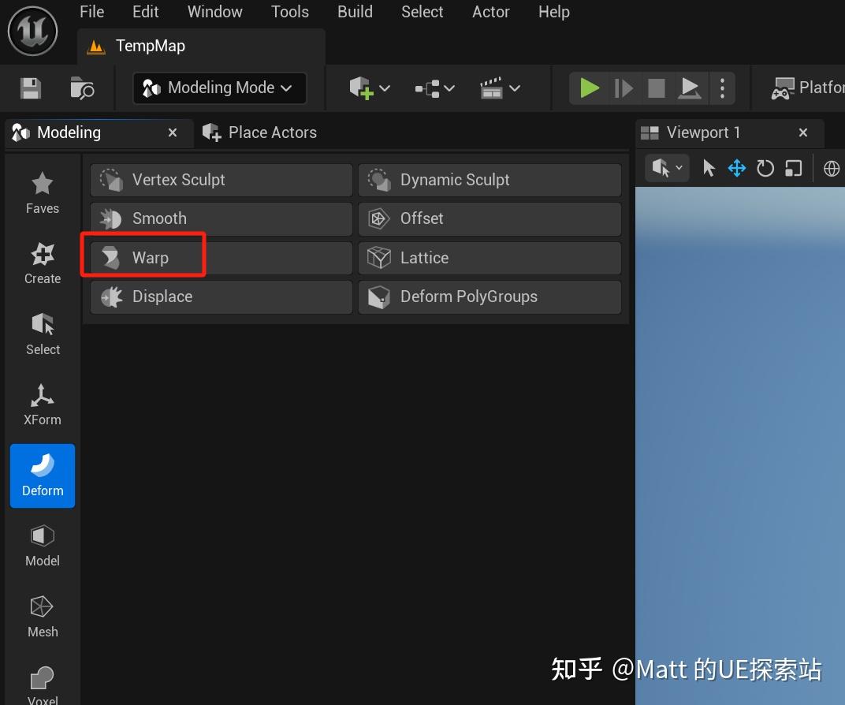Open the Model category in the sidebar

(x=42, y=544)
